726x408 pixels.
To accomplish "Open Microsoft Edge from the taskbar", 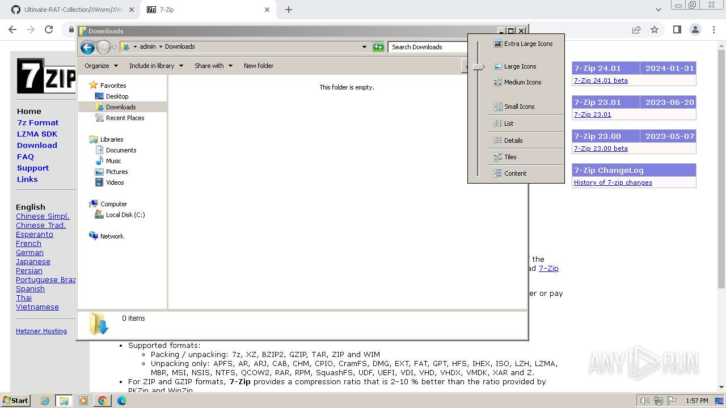I will coord(121,401).
